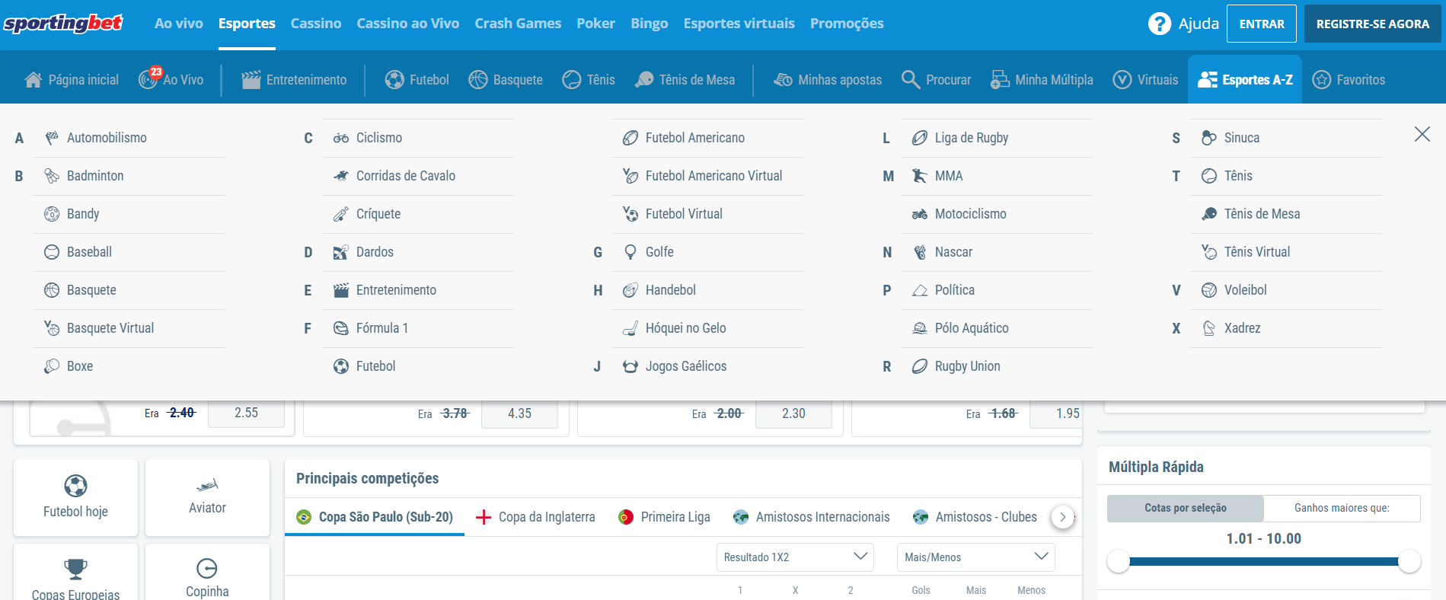Open the Aviator shortcut card

(207, 497)
